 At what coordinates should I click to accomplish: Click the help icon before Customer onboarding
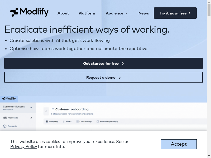pos(53,109)
